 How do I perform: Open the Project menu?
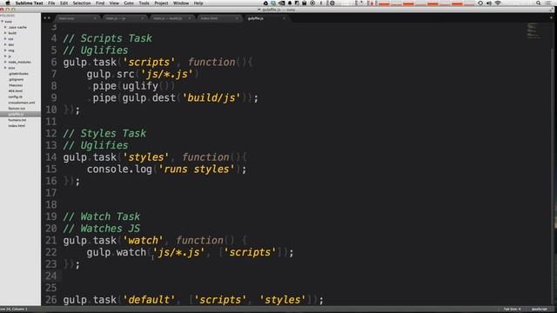pos(161,3)
